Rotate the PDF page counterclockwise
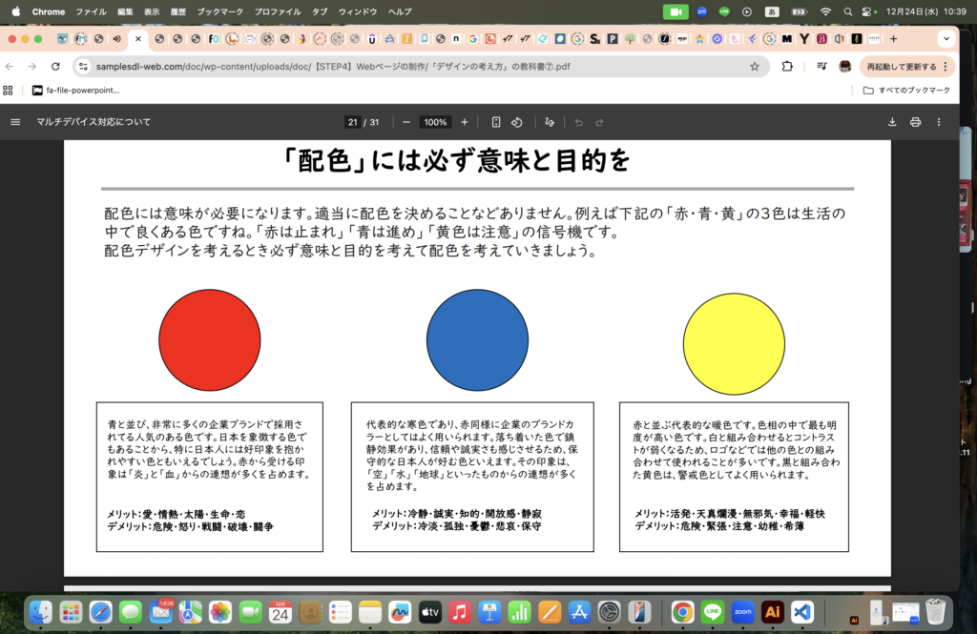This screenshot has height=634, width=977. [x=516, y=122]
